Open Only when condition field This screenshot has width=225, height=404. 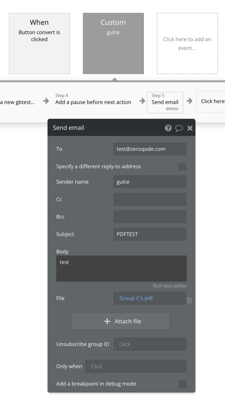[x=136, y=366]
